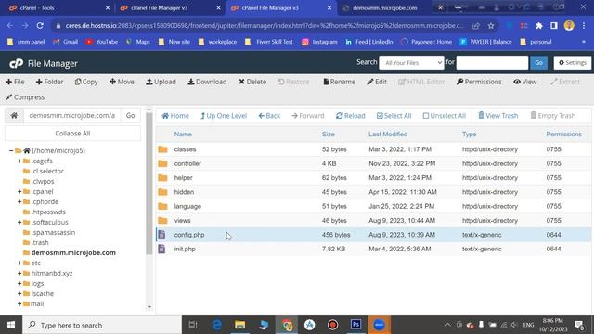The height and width of the screenshot is (334, 594).
Task: Sort files by Size column
Action: 328,134
